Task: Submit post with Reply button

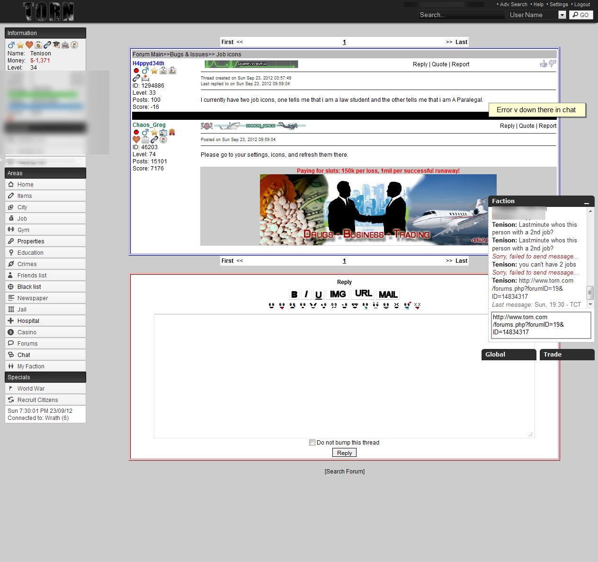Action: (344, 453)
